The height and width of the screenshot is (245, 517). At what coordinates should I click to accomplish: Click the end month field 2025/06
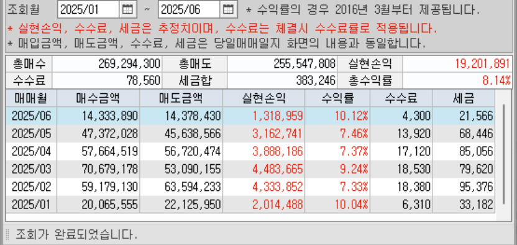coord(189,9)
